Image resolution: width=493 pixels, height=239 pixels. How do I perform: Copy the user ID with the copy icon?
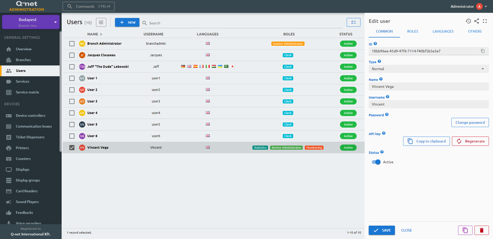click(x=483, y=51)
